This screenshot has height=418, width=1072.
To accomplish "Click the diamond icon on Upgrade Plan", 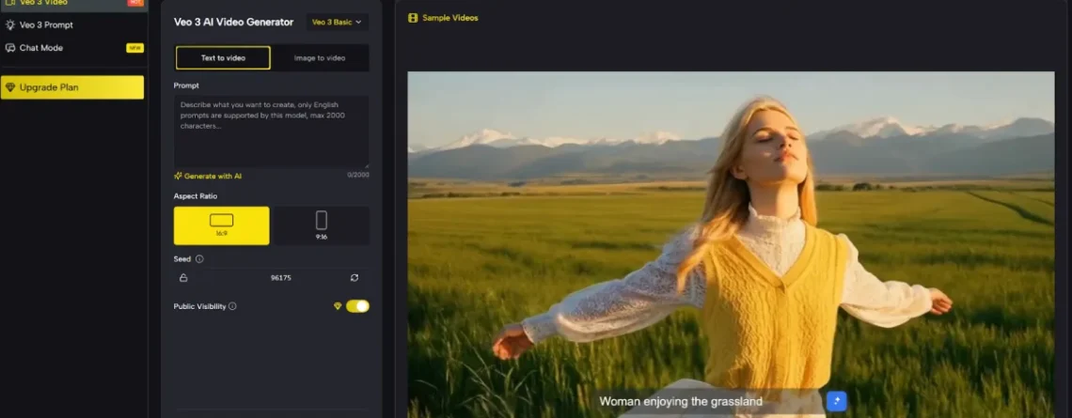I will pos(10,87).
